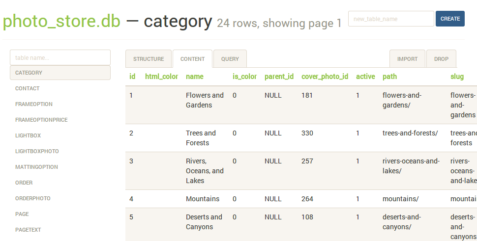Sort by the cover_photo_id column header
This screenshot has width=477, height=241.
[325, 77]
